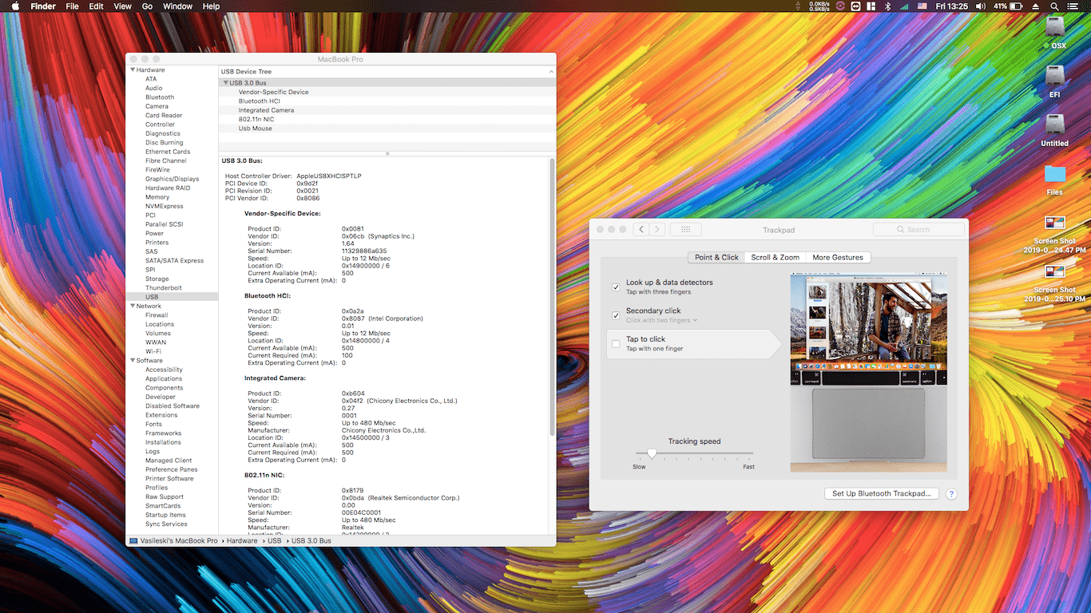Enable Tap to click
This screenshot has height=613, width=1091.
pos(616,343)
